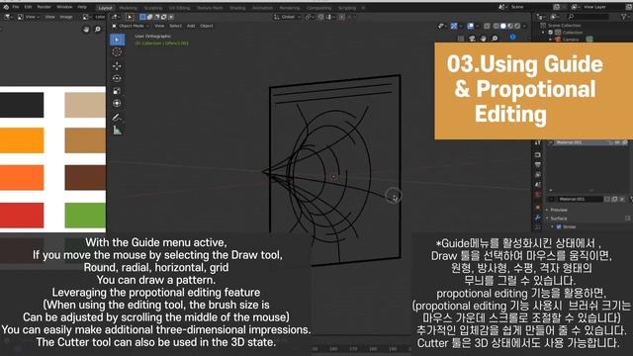
Task: Open the Window menu
Action: (x=64, y=7)
